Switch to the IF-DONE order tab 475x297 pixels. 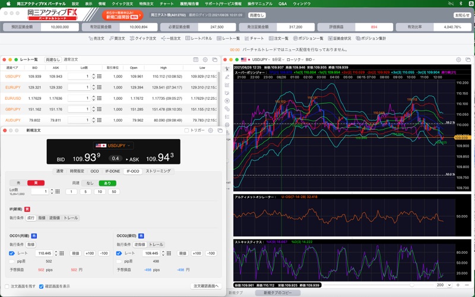point(112,171)
